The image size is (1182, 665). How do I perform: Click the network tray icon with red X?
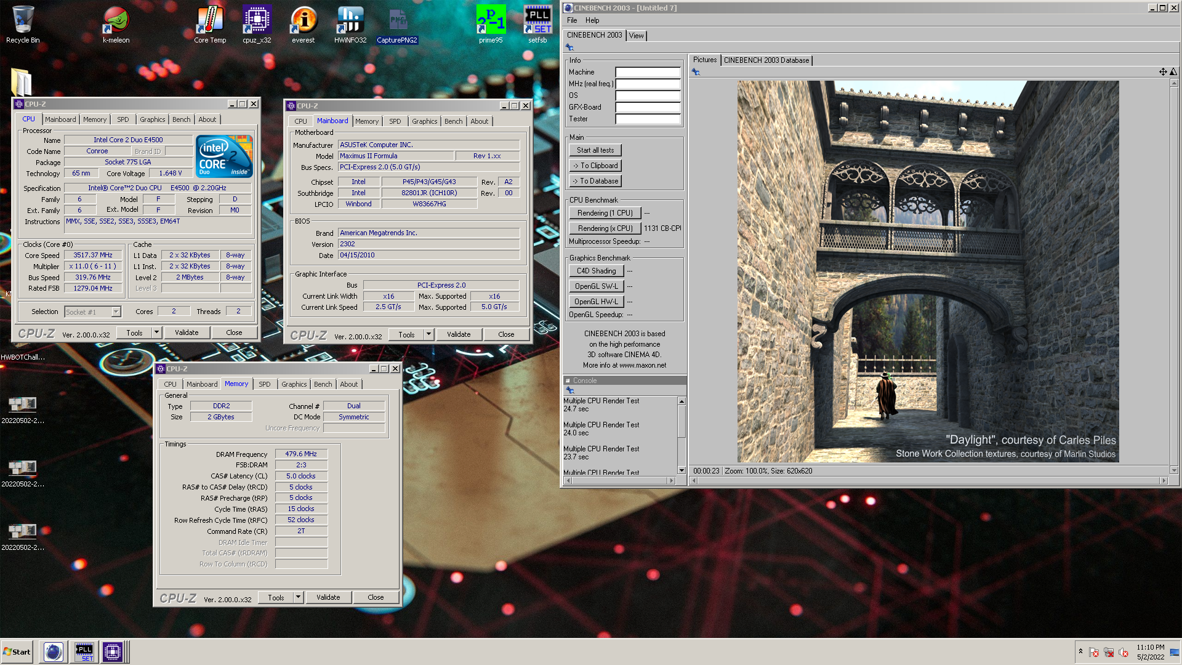1109,652
